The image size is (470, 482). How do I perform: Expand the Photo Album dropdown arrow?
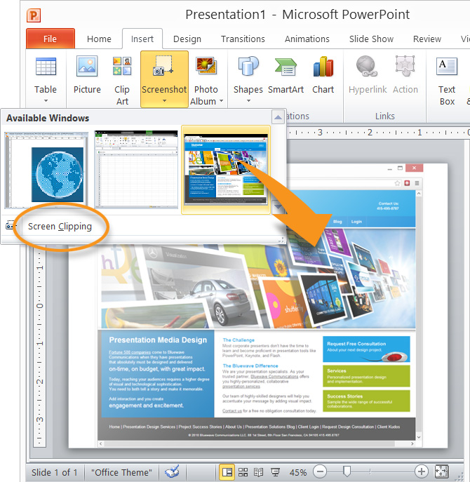[x=222, y=102]
